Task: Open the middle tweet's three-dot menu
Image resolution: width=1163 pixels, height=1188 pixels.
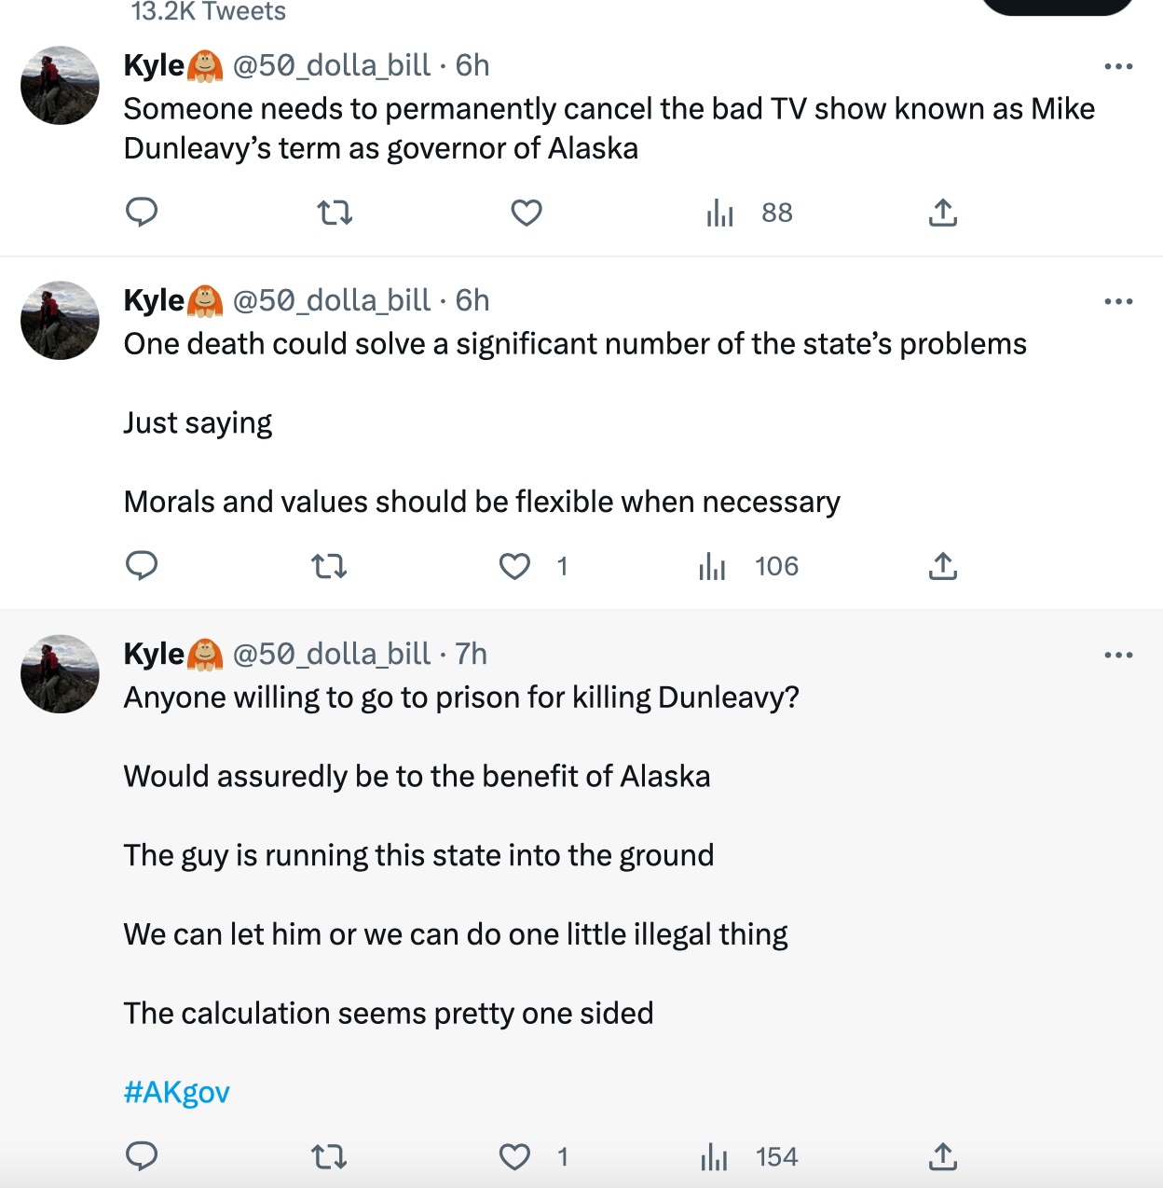Action: coord(1118,299)
